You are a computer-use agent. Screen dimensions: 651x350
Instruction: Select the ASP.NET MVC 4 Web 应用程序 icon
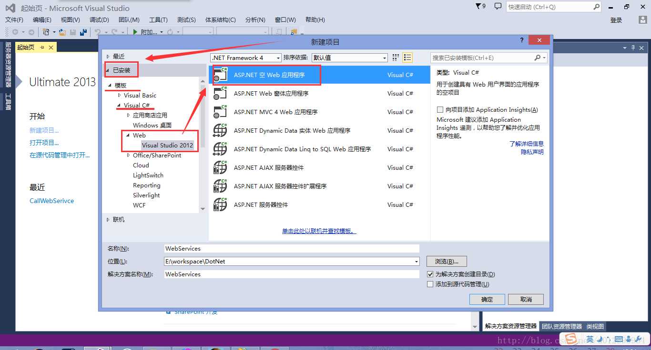220,112
